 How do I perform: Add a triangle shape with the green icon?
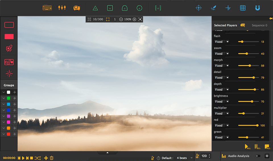(x=95, y=8)
